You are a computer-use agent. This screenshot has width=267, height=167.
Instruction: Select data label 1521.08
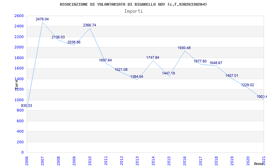coord(121,69)
